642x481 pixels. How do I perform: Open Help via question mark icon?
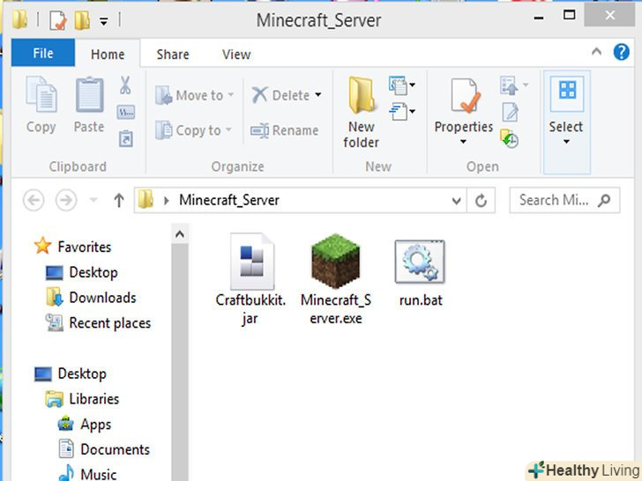pyautogui.click(x=621, y=52)
